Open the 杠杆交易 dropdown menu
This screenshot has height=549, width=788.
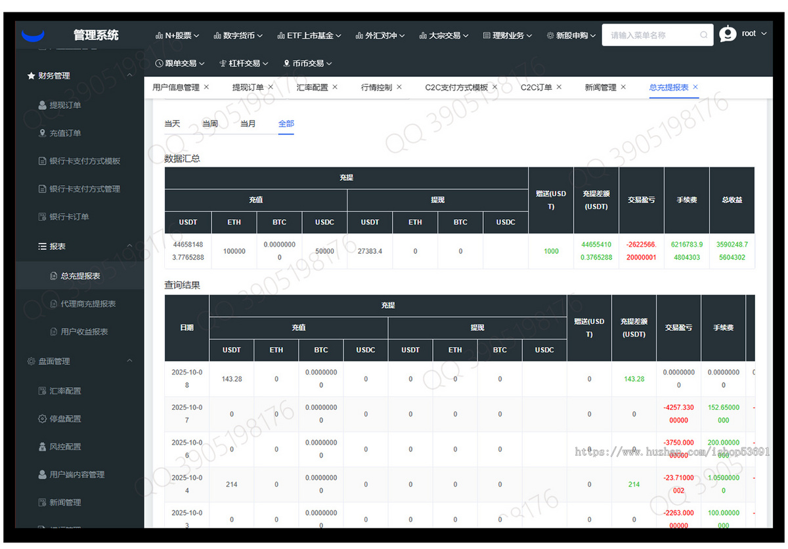244,64
